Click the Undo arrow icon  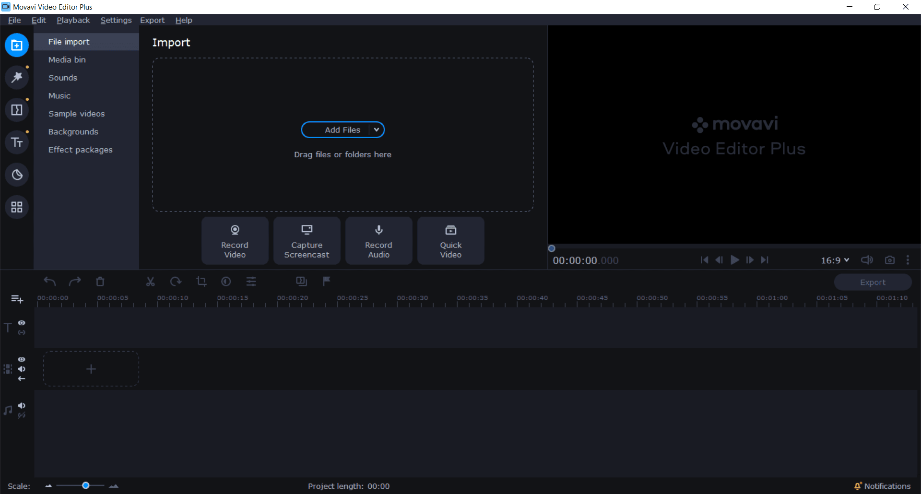coord(49,282)
